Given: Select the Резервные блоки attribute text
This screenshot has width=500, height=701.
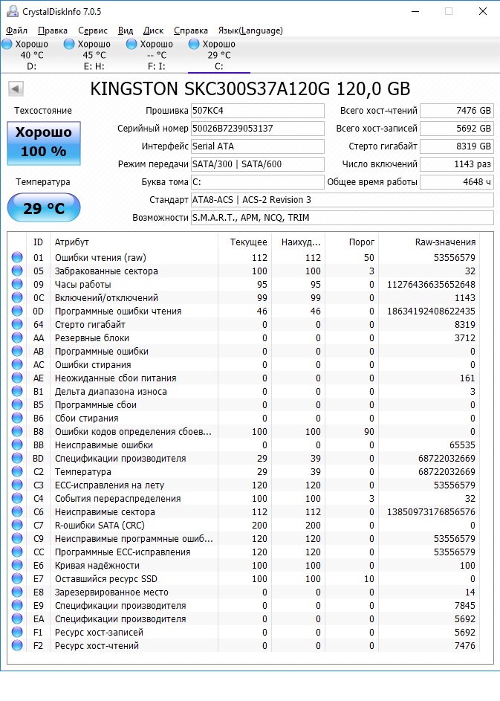Looking at the screenshot, I should pos(92,338).
